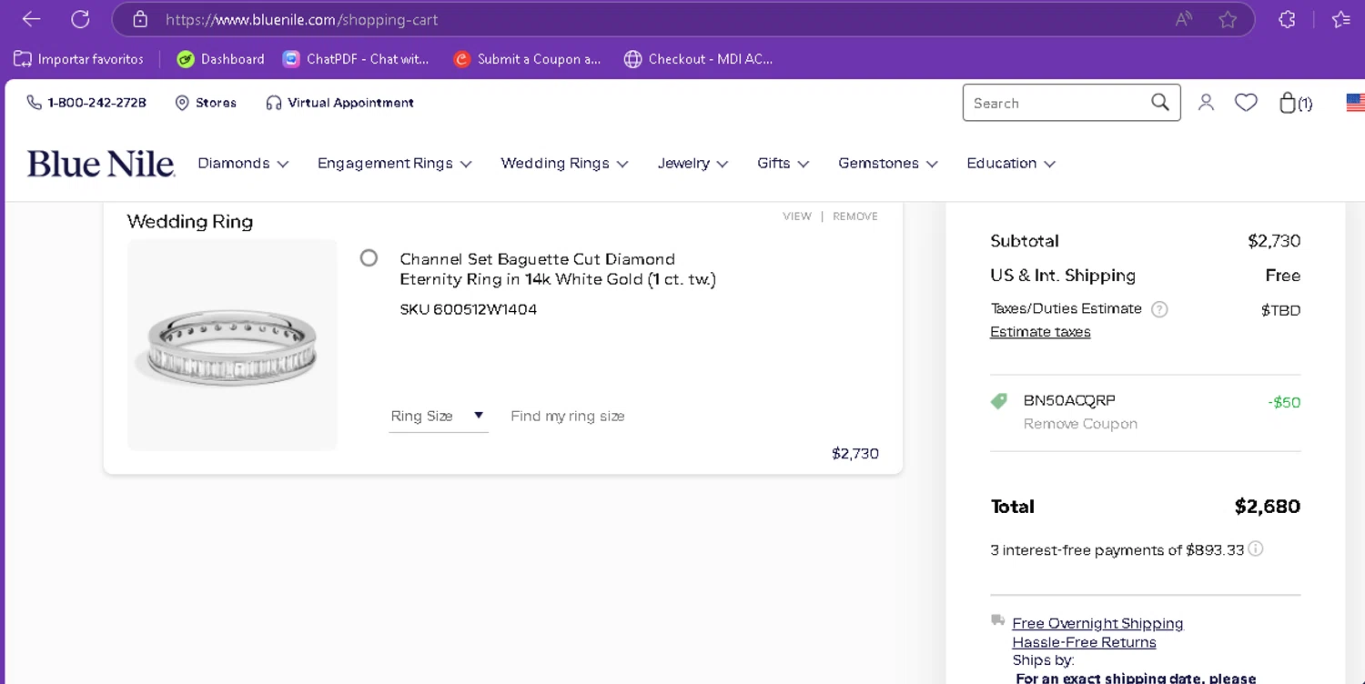1365x684 pixels.
Task: Open the Checkout - MDI AC bookmark
Action: coord(698,59)
